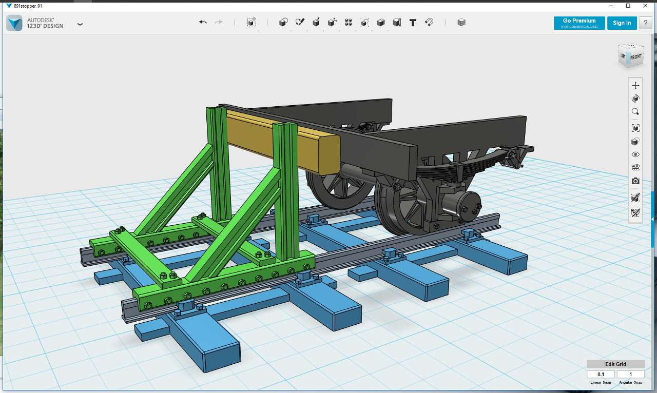Take a screenshot with the camera icon

[635, 181]
